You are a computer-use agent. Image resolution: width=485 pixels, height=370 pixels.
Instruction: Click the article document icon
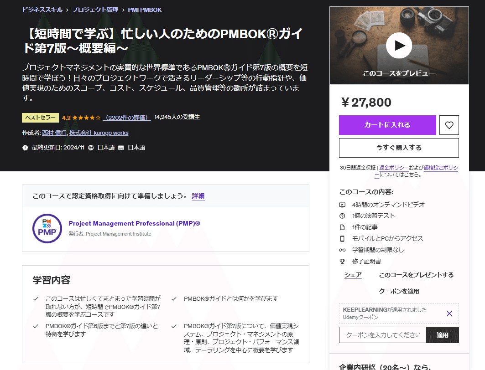coord(342,227)
